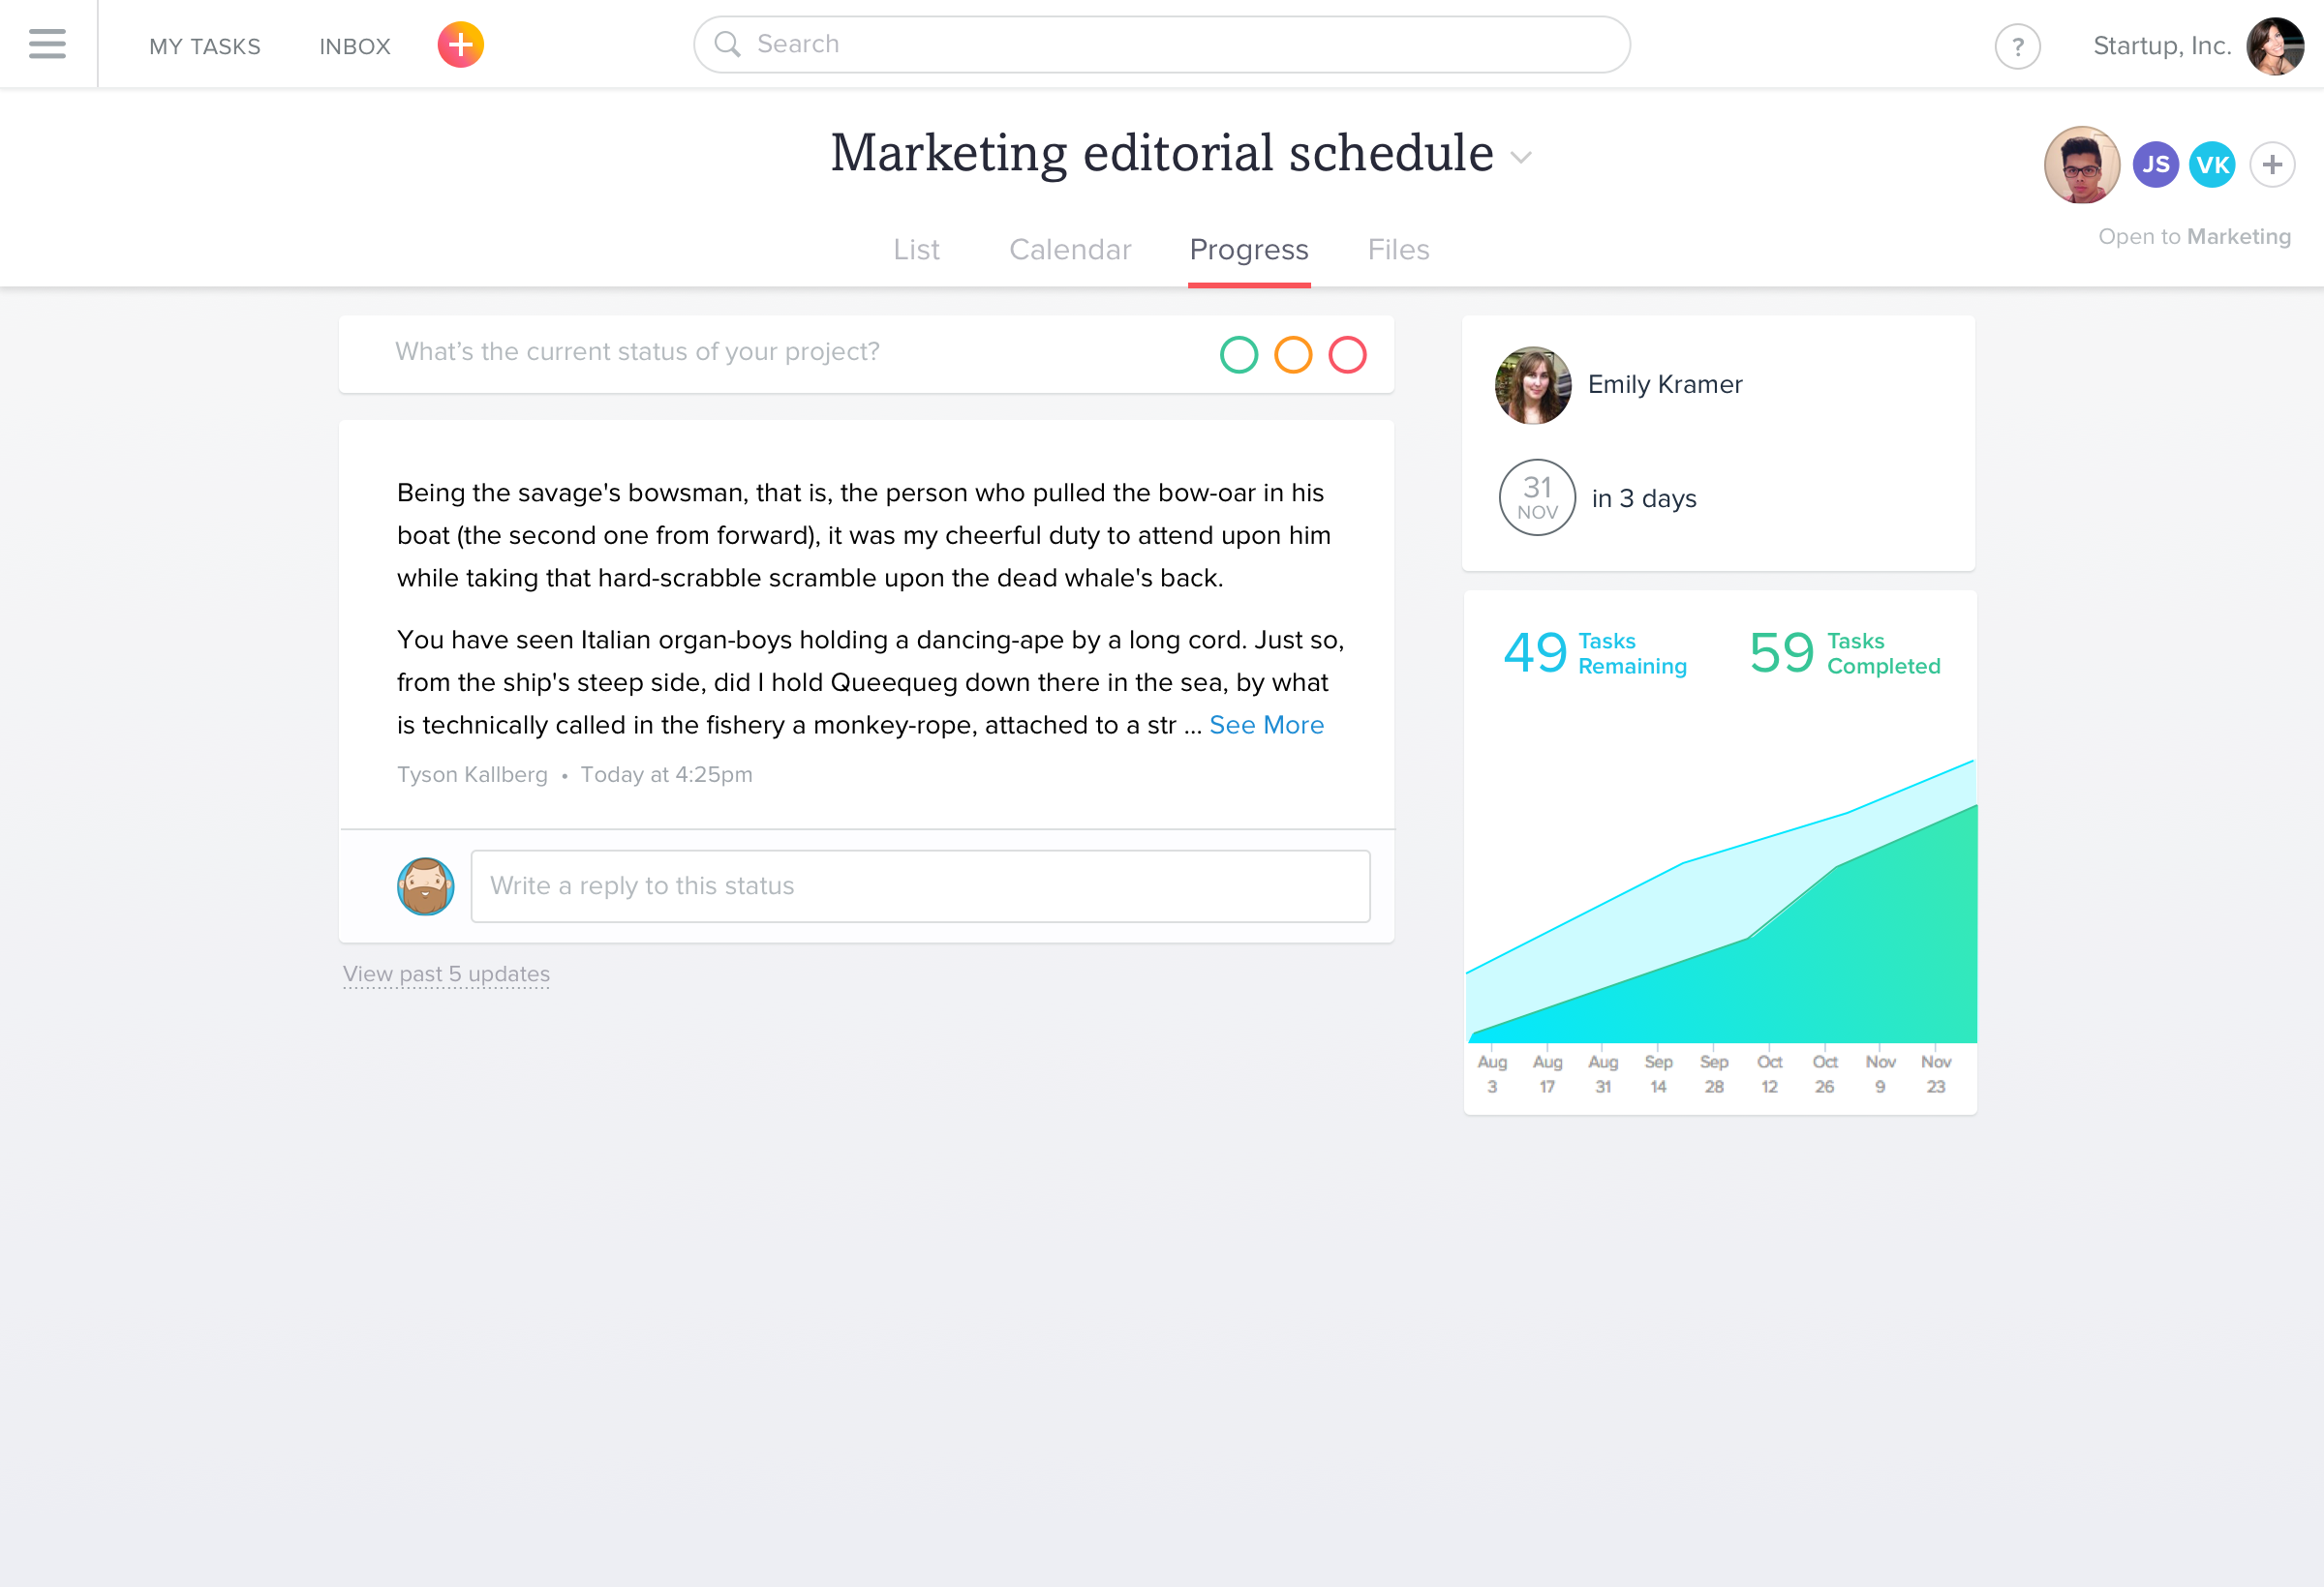The height and width of the screenshot is (1587, 2324).
Task: Open the hamburger sidebar menu
Action: click(47, 44)
